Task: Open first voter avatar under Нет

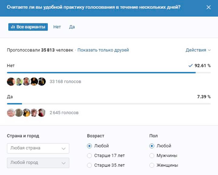Action: point(11,82)
